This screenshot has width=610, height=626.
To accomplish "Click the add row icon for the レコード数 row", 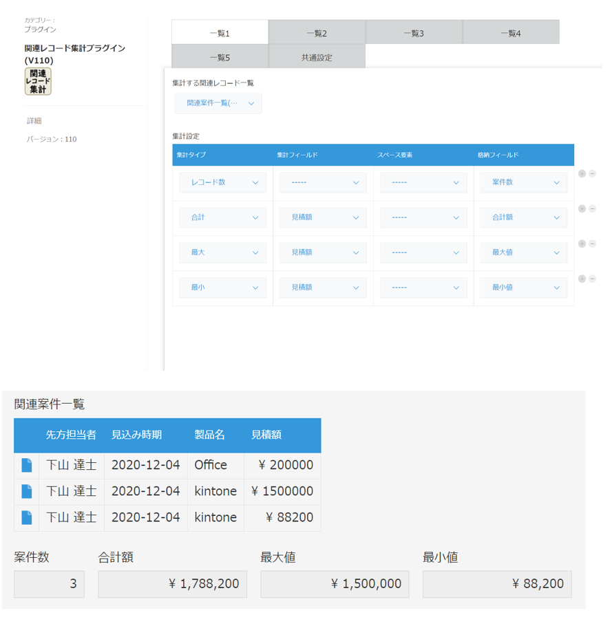I will click(582, 174).
